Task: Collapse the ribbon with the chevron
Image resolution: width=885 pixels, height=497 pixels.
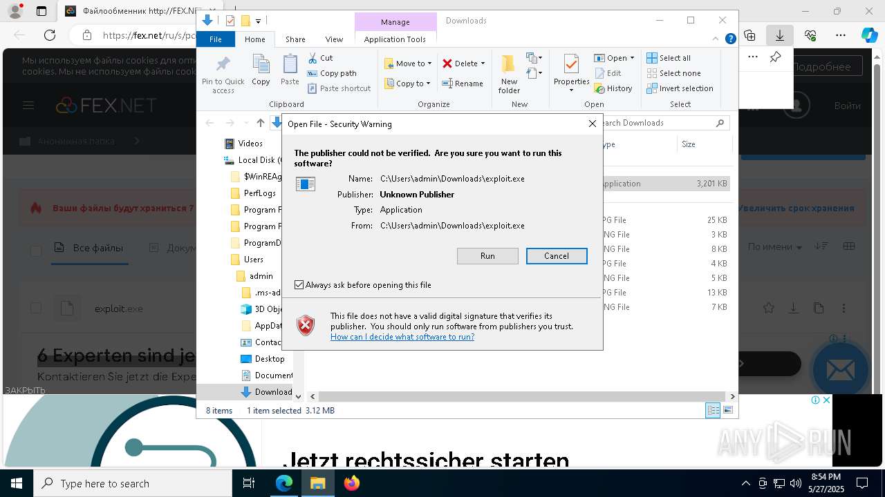Action: click(716, 39)
